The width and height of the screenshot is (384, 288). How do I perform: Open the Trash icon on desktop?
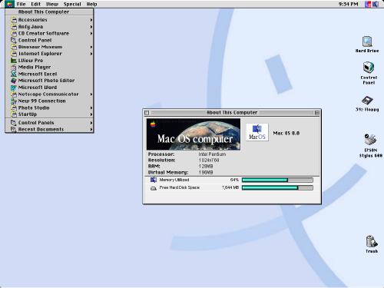(371, 241)
